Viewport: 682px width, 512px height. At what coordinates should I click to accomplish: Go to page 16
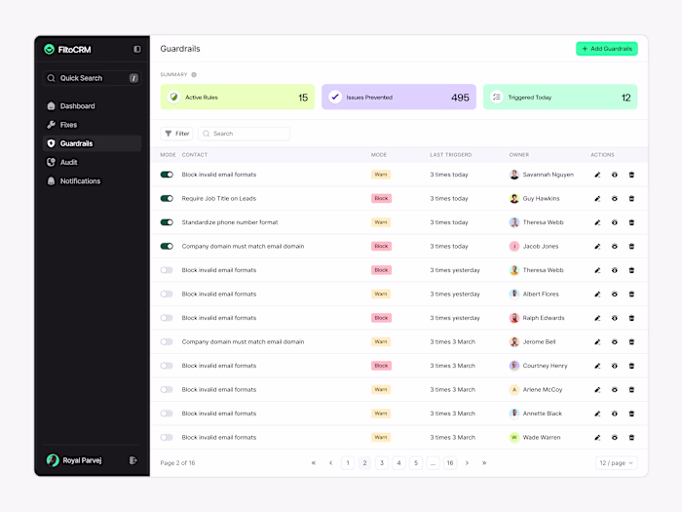(x=450, y=463)
